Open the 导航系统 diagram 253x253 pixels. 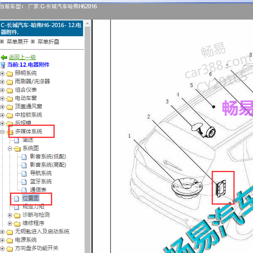[41, 173]
